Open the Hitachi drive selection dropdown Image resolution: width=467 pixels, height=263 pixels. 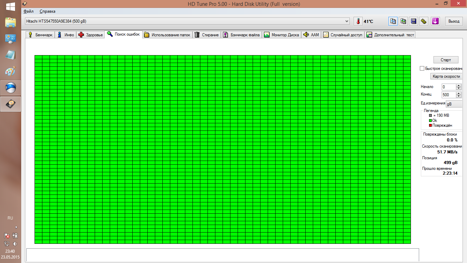187,21
